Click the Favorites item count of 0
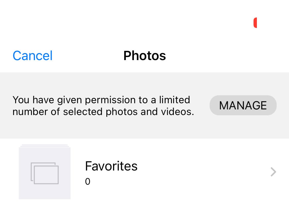 point(88,182)
